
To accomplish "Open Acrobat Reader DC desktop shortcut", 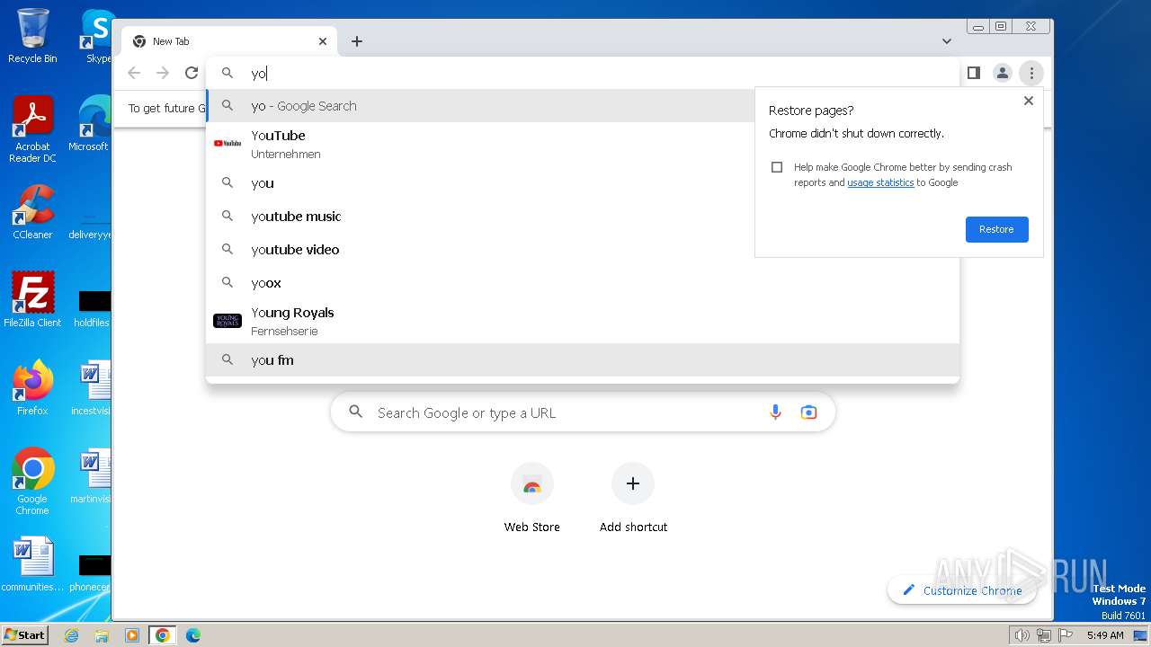I will click(32, 129).
